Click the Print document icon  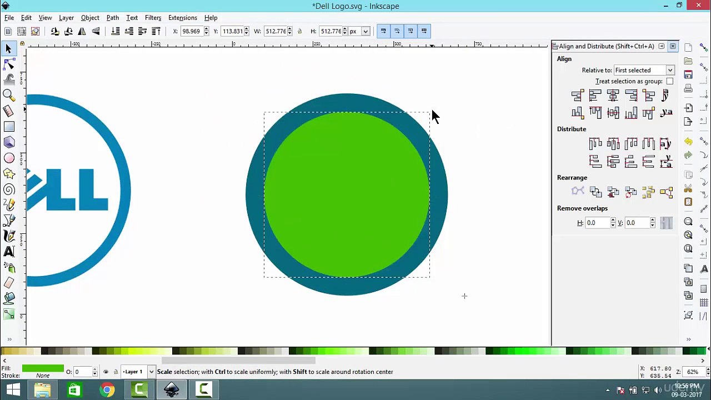pos(688,88)
